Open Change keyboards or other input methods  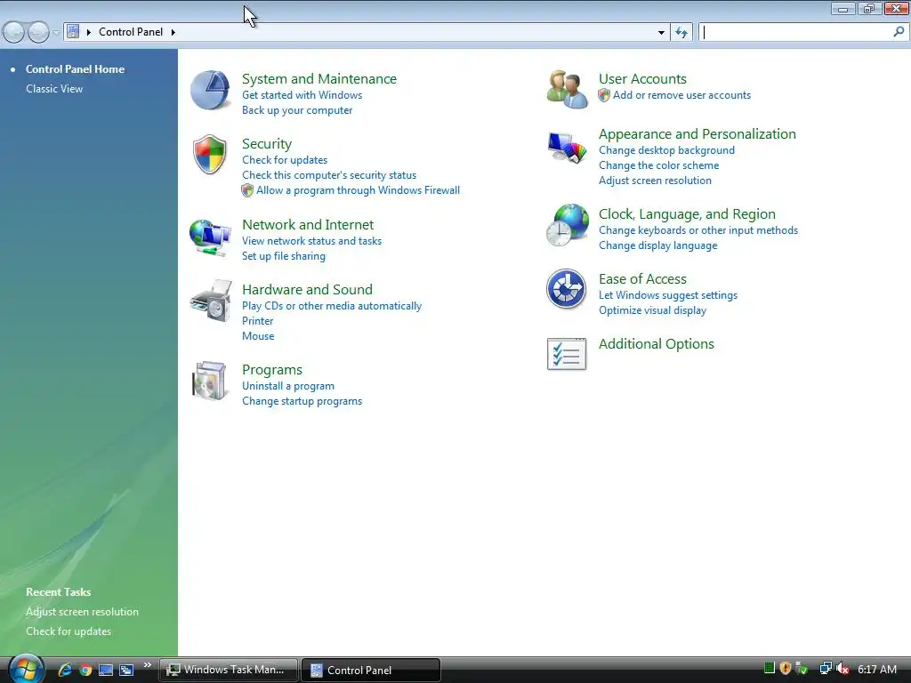(x=698, y=230)
